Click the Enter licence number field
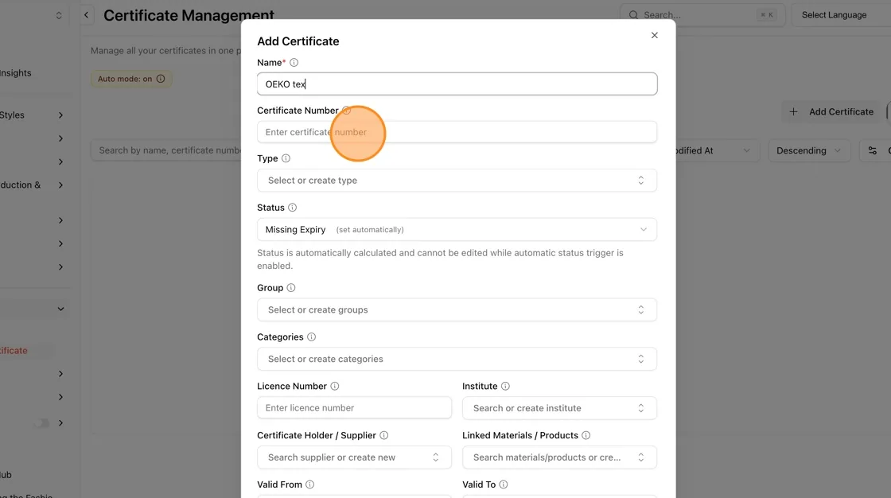 (354, 407)
